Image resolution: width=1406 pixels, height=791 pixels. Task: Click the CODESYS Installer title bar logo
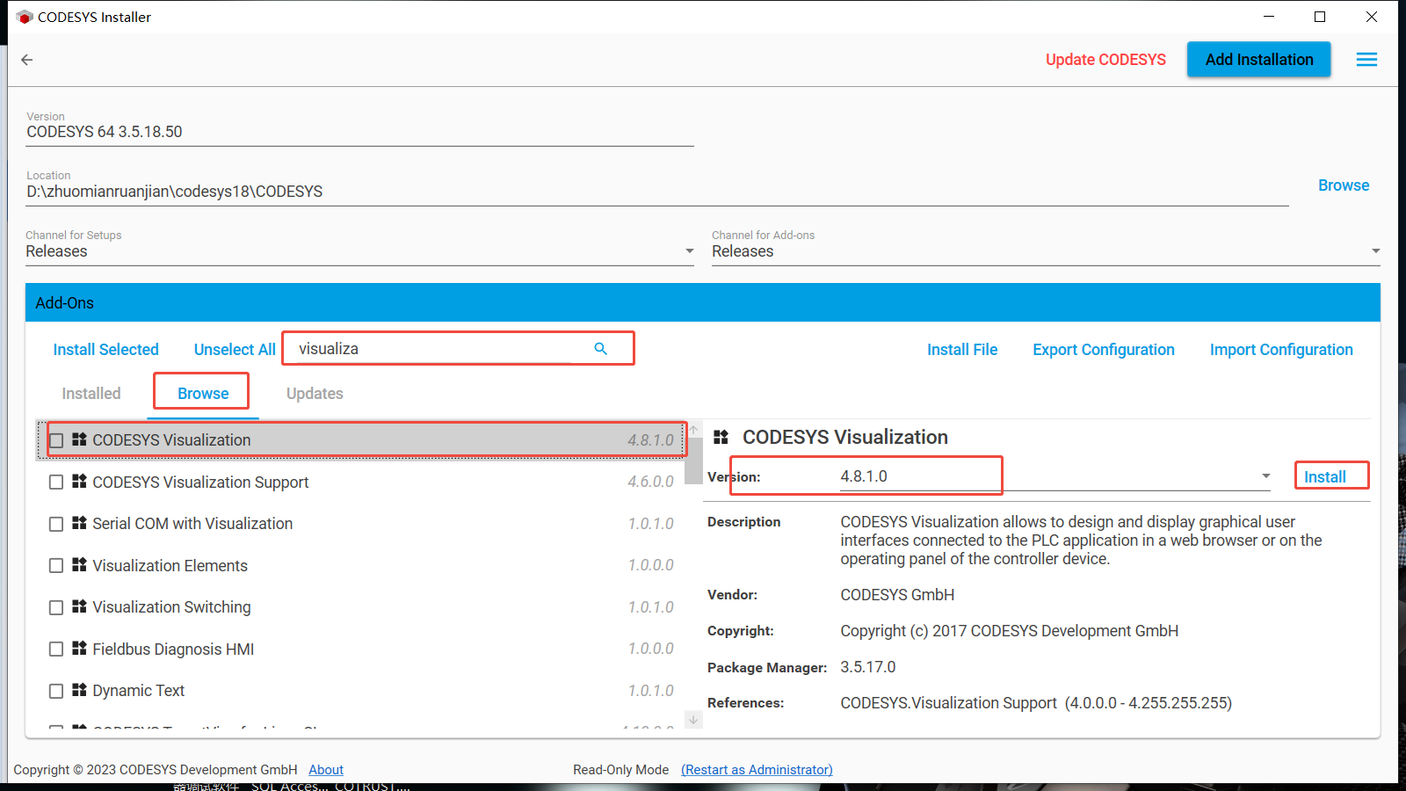coord(24,17)
